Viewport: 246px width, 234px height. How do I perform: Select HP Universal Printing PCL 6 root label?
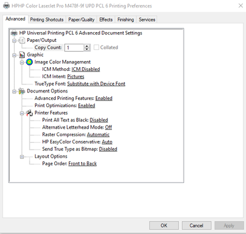(x=81, y=33)
